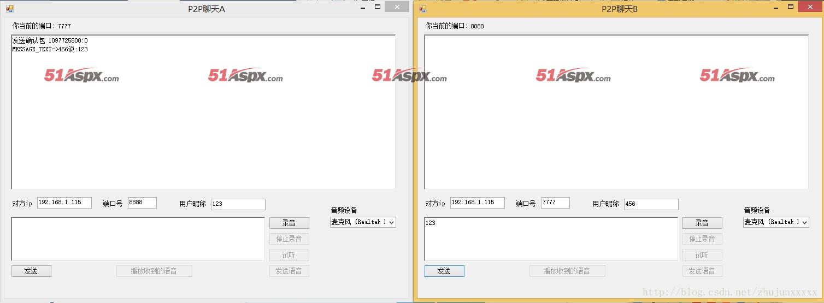
Task: Focus 对方ip field in P2P聊天A
Action: pos(64,203)
